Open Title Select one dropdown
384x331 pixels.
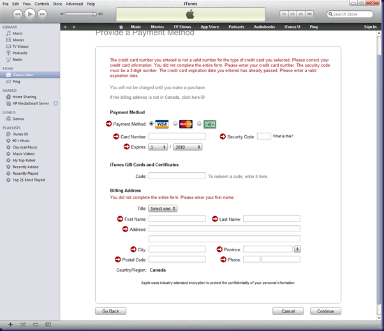tap(163, 209)
